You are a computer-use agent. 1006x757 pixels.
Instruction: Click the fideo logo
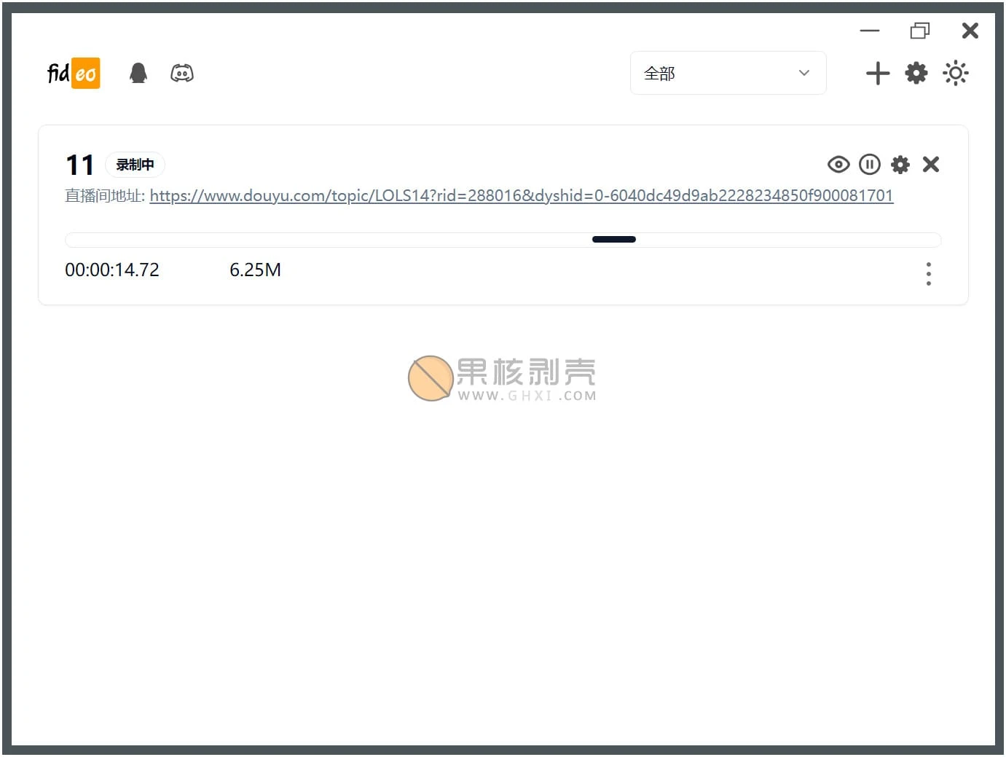pos(74,73)
